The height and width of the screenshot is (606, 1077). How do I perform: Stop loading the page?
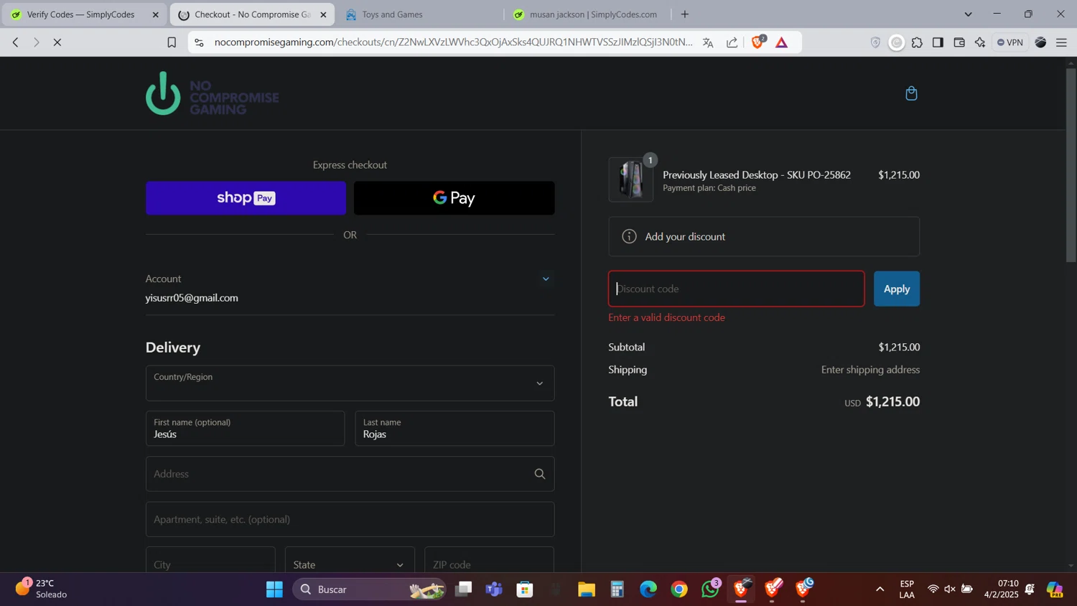pyautogui.click(x=57, y=42)
